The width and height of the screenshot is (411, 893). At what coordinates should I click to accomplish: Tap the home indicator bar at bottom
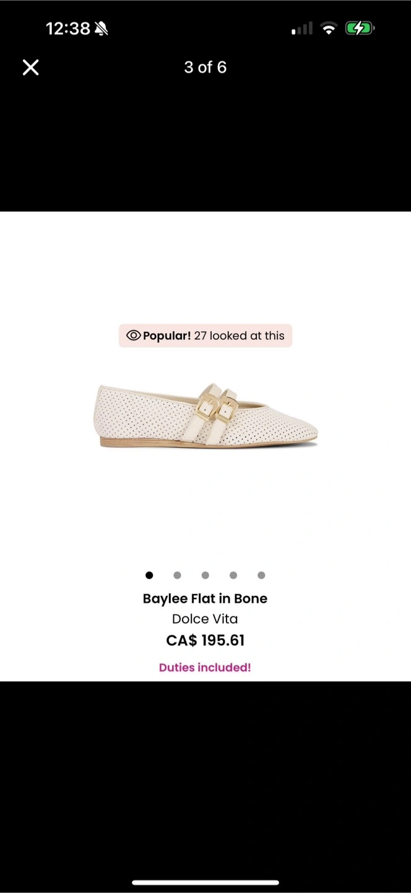205,882
